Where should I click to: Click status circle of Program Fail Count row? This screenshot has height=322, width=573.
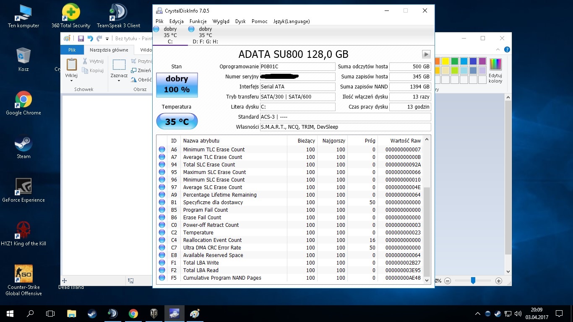(162, 210)
